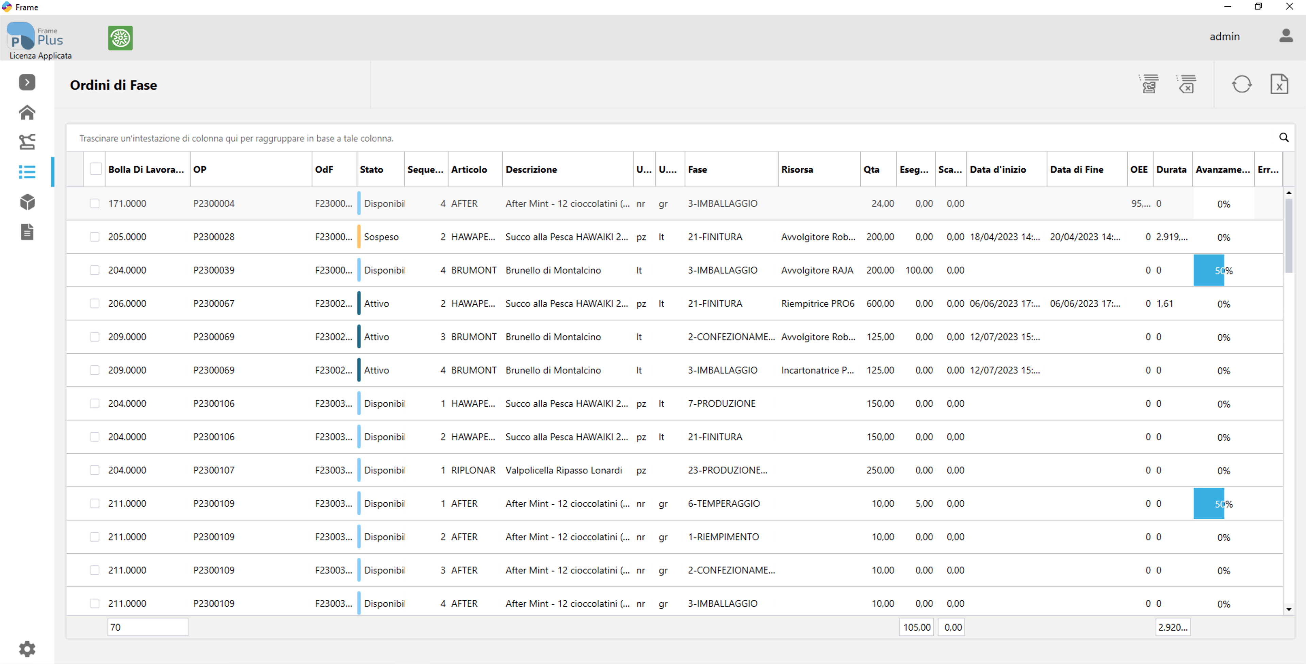Open the admin user profile icon
Image resolution: width=1306 pixels, height=664 pixels.
coord(1286,36)
